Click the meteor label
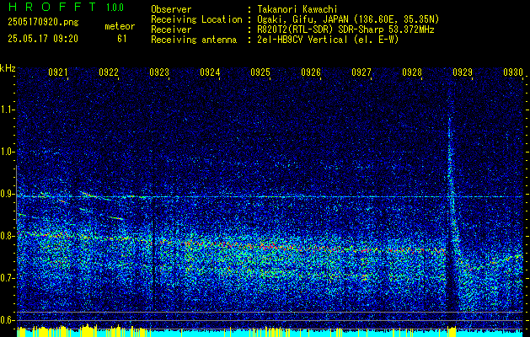The width and height of the screenshot is (530, 337). click(120, 26)
